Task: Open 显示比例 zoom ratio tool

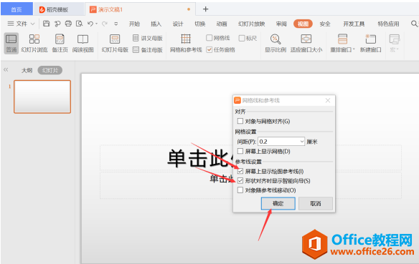Action: coord(276,43)
